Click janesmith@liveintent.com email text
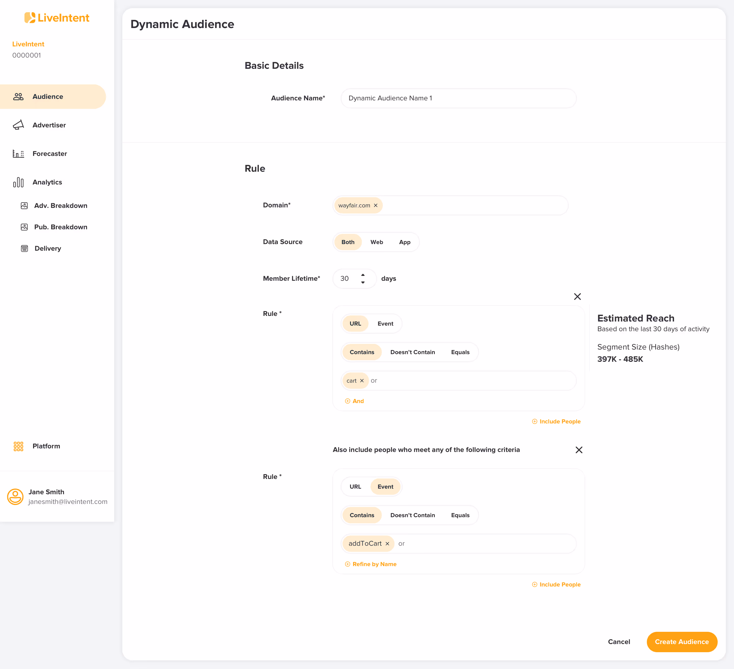734x669 pixels. (68, 502)
